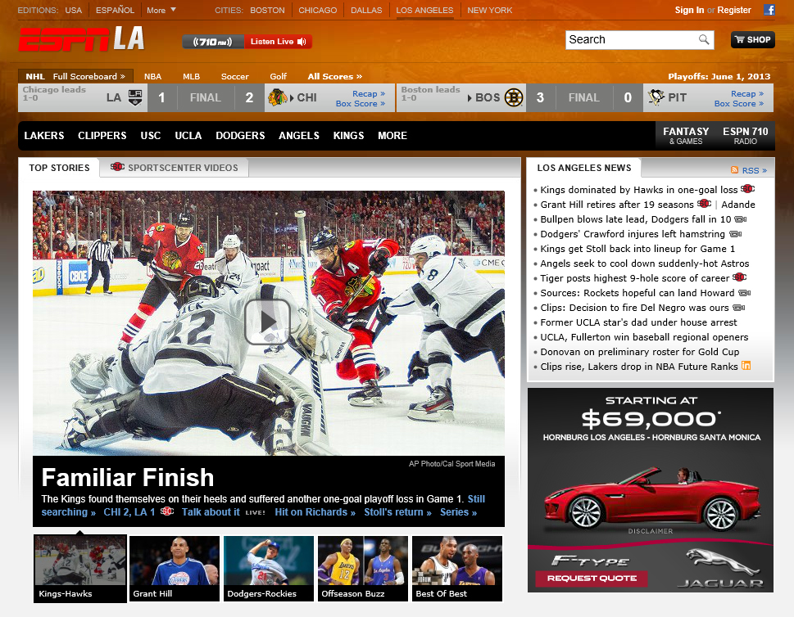Screen dimensions: 794x617
Task: Click the Sign In link
Action: point(688,10)
